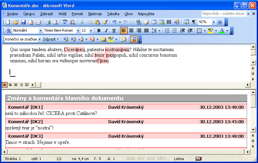Viewport: 258px width, 163px height.
Task: Open the font size 12 dropdown
Action: pyautogui.click(x=91, y=31)
